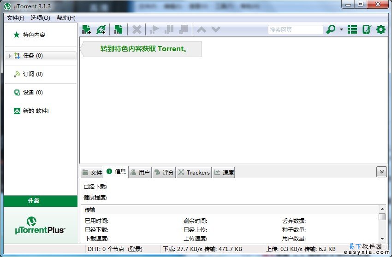Click the web search input field
Screen dimensions: 392x257
[x=295, y=30]
